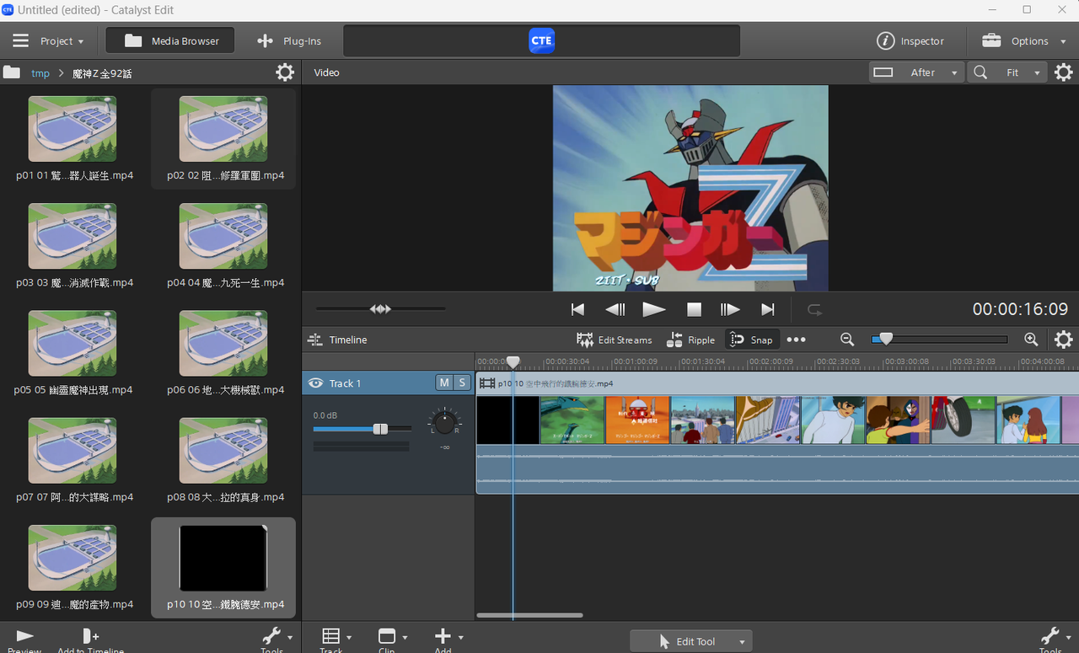The width and height of the screenshot is (1079, 653).
Task: Hide Track 1 with the eye icon
Action: point(316,383)
